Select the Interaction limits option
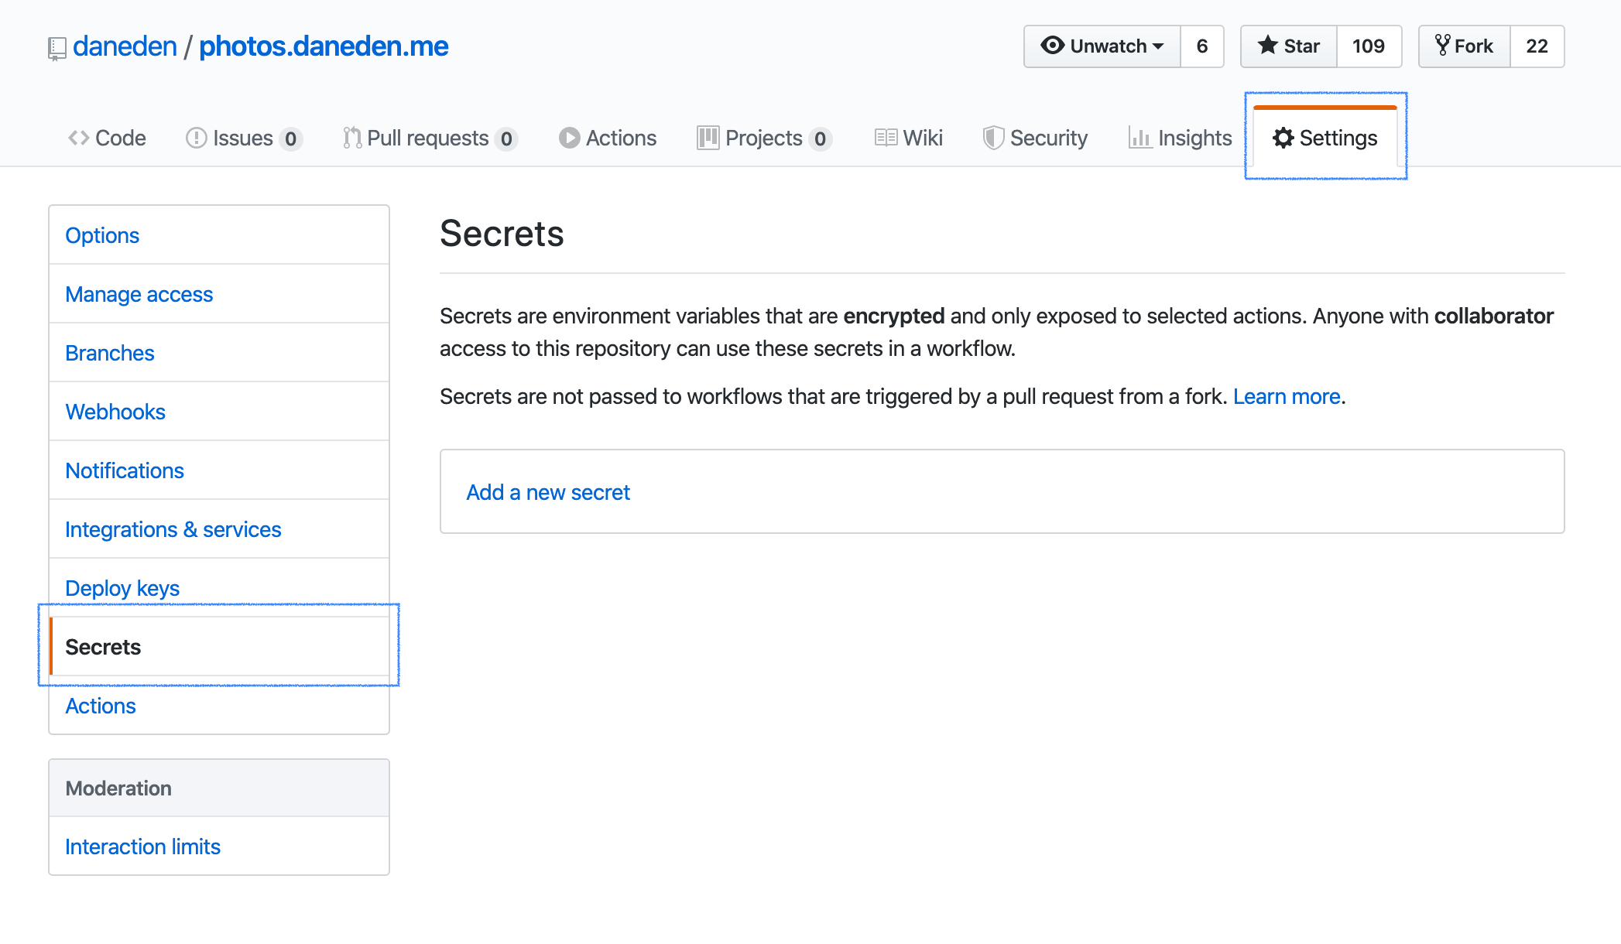 point(142,845)
